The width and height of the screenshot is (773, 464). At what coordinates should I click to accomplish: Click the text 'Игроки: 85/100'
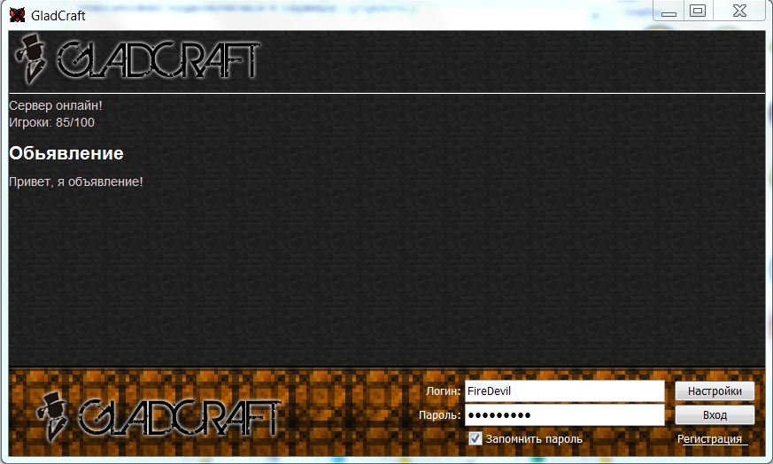(51, 122)
